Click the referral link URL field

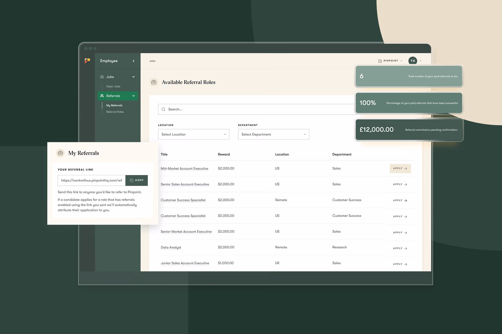pyautogui.click(x=92, y=180)
